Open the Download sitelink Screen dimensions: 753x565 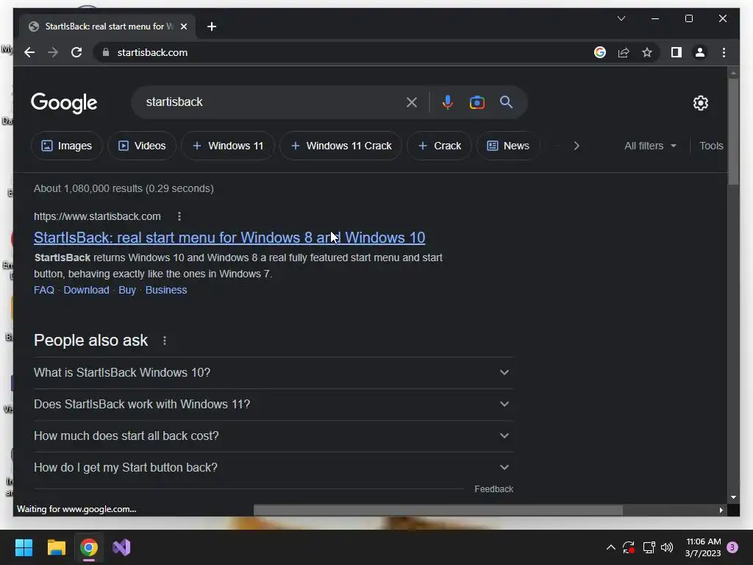[x=87, y=290]
